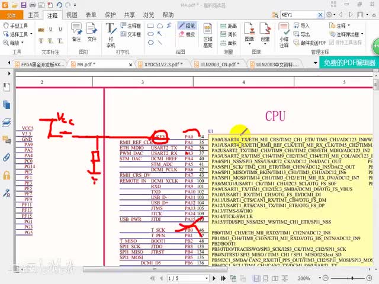Activate Area Highlight (区域高亮) tool
This screenshot has height=284, width=379.
[x=208, y=35]
